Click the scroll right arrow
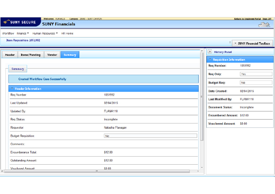 coord(198,171)
